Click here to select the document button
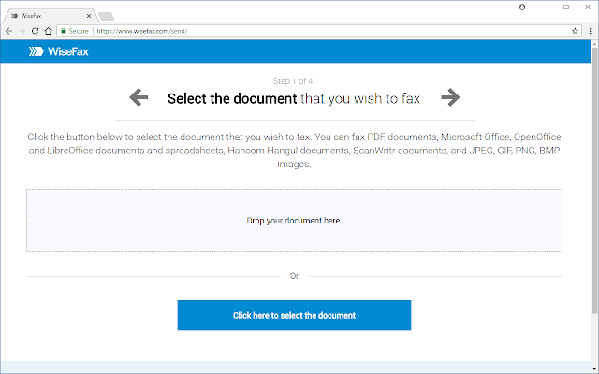The height and width of the screenshot is (374, 599). click(x=294, y=315)
